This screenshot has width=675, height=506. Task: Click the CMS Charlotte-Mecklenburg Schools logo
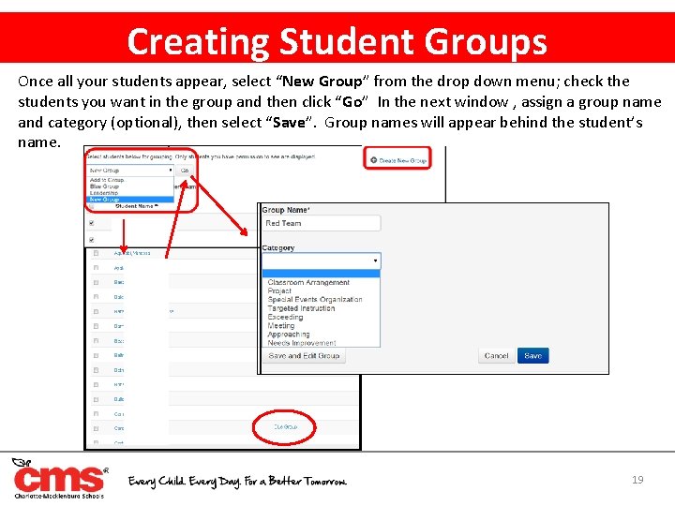(x=59, y=479)
